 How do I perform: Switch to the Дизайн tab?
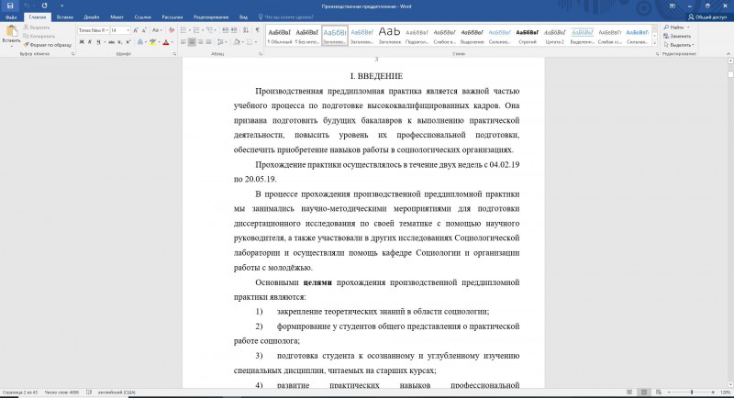[x=91, y=17]
